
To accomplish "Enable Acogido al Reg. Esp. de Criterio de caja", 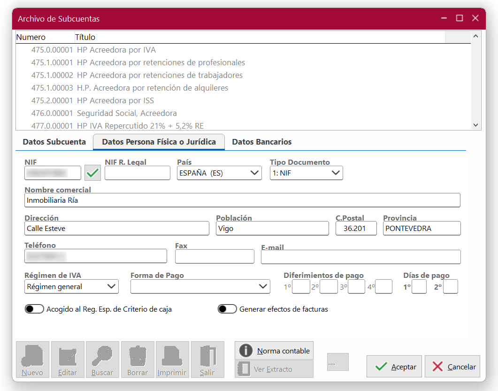I will tap(35, 309).
